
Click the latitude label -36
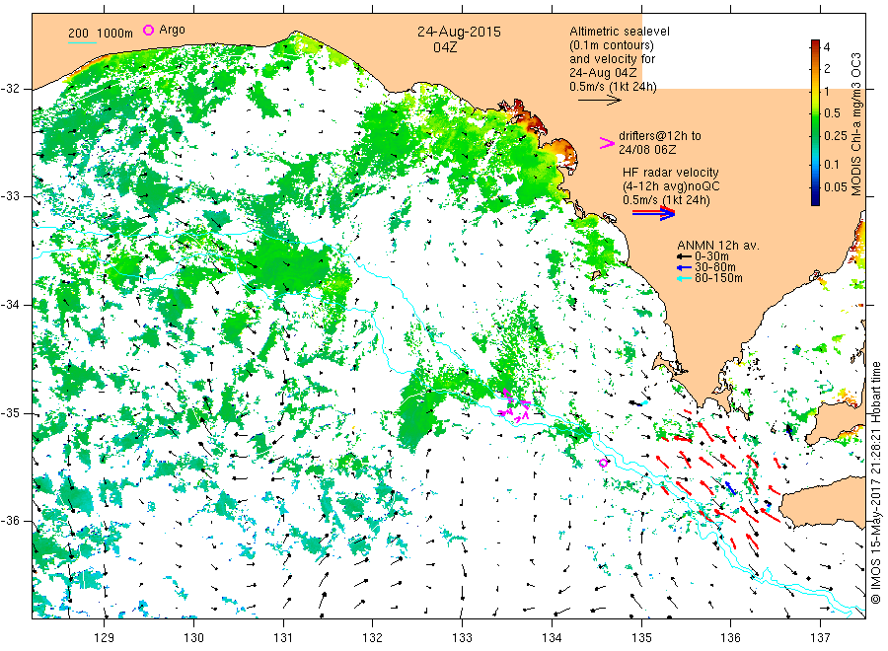click(x=11, y=521)
